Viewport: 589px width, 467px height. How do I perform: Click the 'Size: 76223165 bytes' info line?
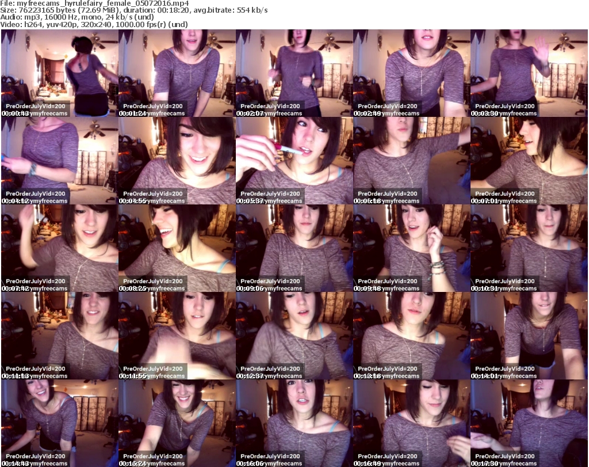point(133,10)
